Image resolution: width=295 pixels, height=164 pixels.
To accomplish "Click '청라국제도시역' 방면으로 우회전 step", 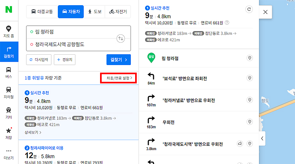I will click(x=193, y=144).
